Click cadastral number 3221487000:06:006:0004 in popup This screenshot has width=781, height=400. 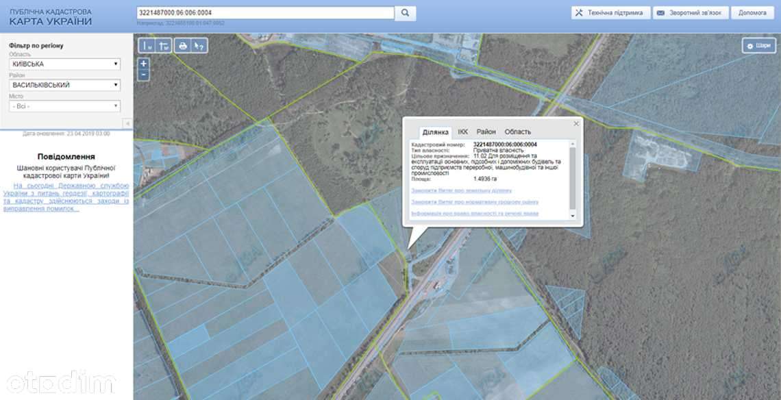click(x=505, y=145)
